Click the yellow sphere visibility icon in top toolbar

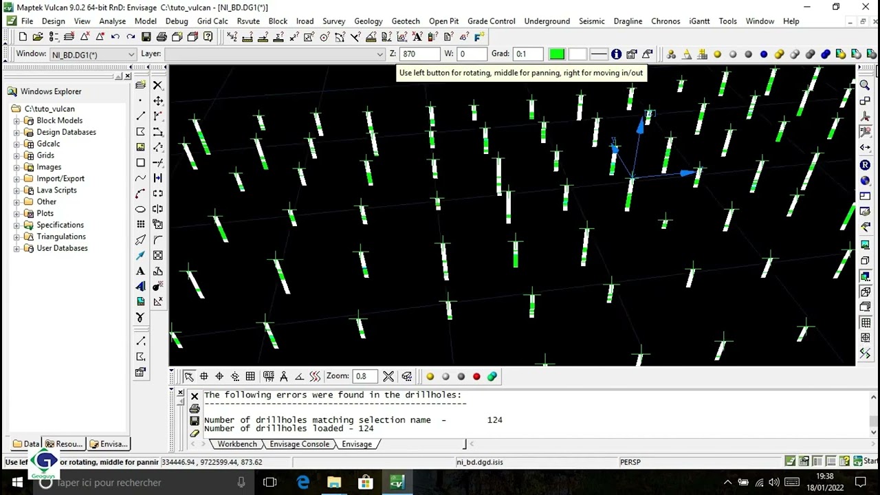click(x=717, y=54)
